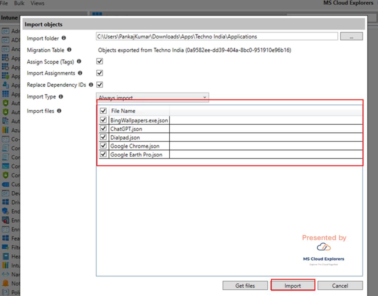Viewport: 378px width, 296px height.
Task: Select the BingWallpapers.exe.json file name
Action: [139, 120]
